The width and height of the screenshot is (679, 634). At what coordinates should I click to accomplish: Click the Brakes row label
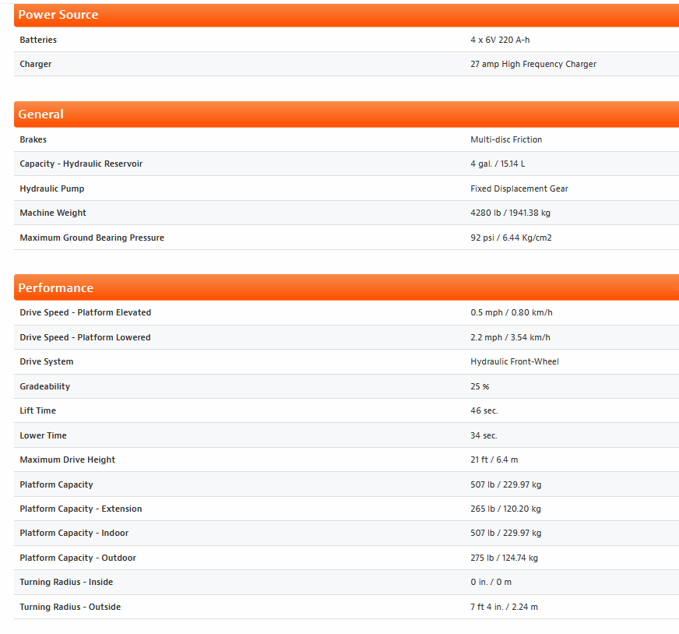tap(33, 140)
